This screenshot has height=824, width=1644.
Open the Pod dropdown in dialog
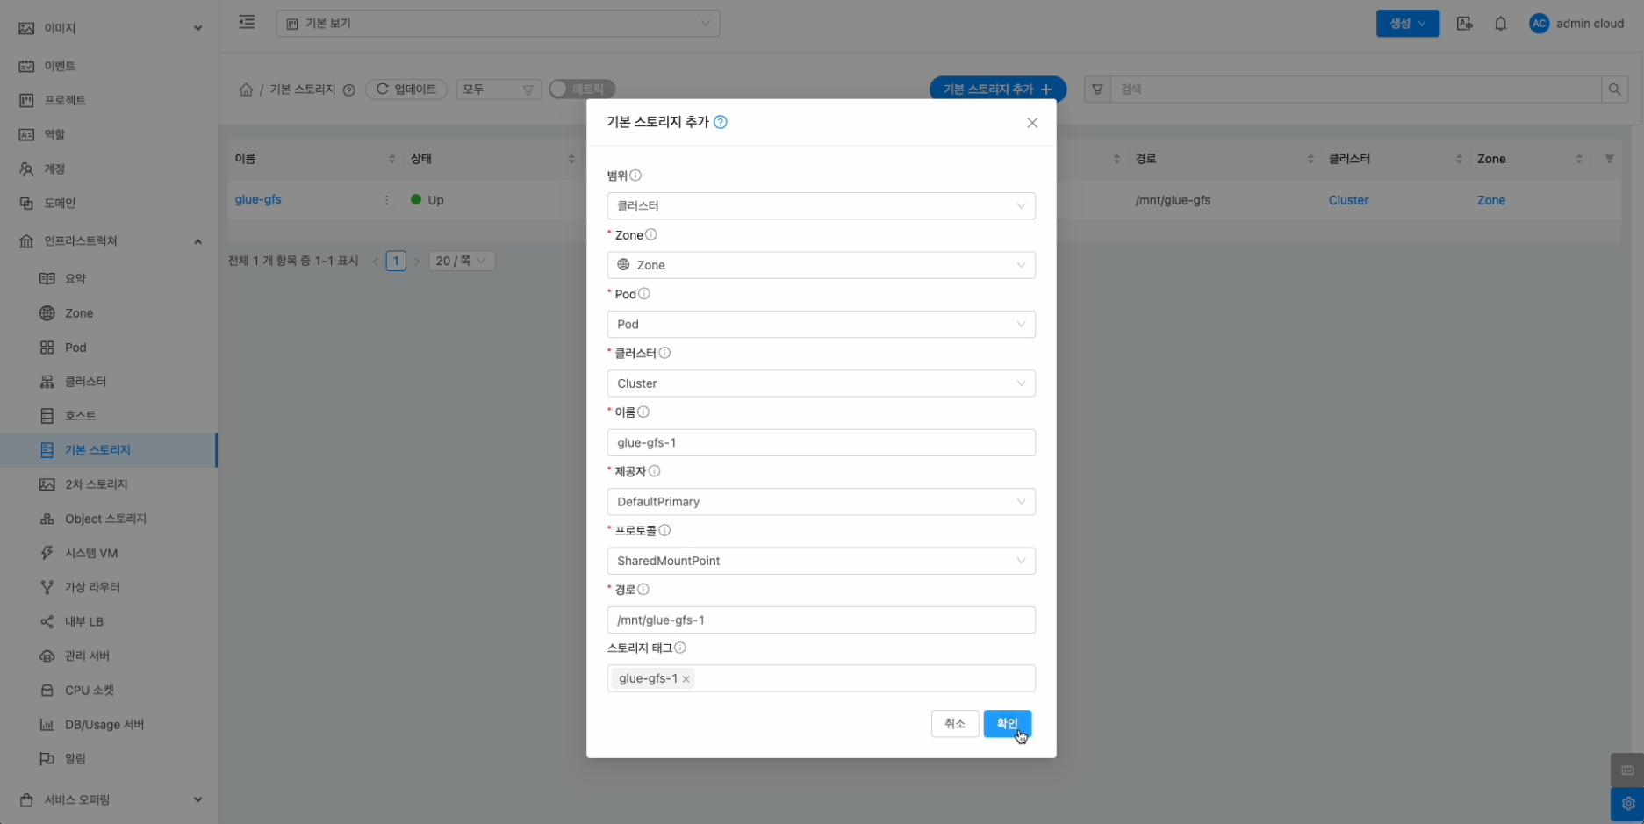(x=821, y=324)
